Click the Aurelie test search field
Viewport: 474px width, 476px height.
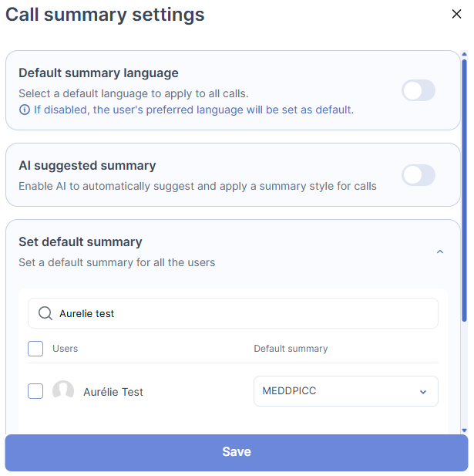click(x=239, y=313)
